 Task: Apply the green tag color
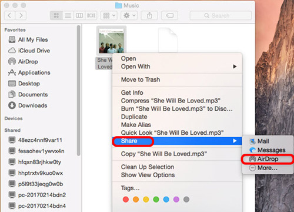coord(156,200)
